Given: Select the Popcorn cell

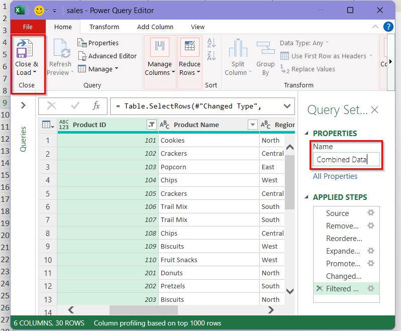Looking at the screenshot, I should (x=209, y=167).
